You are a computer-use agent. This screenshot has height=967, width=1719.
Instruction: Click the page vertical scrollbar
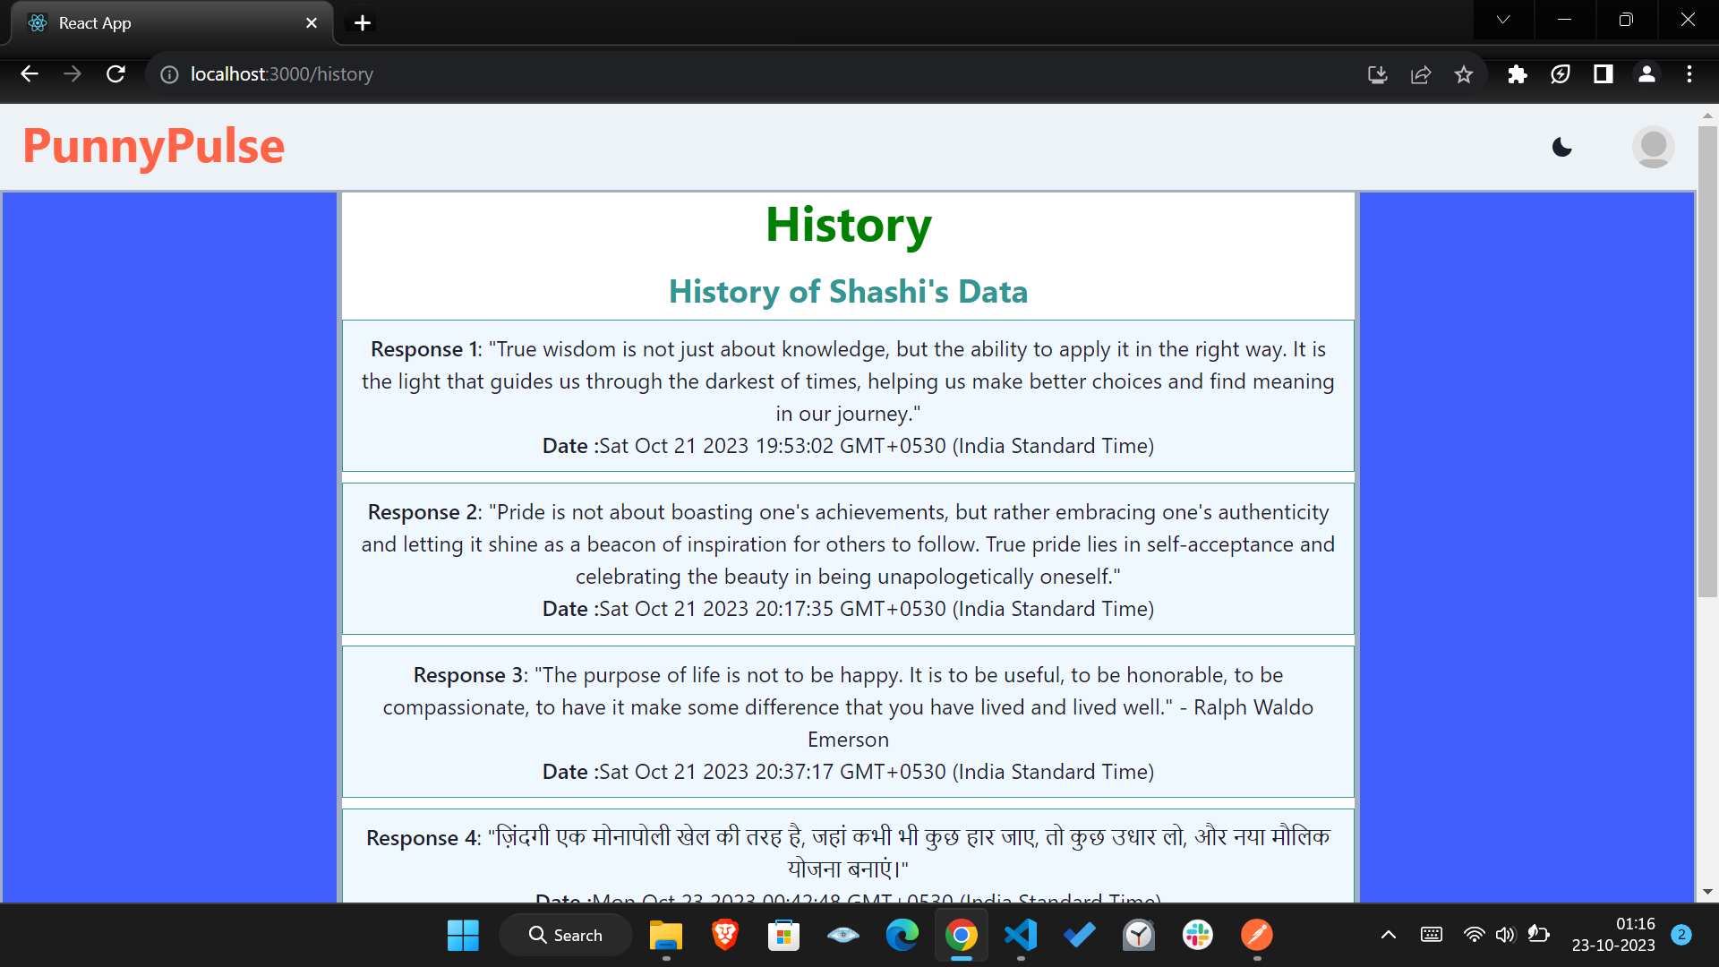(x=1707, y=358)
